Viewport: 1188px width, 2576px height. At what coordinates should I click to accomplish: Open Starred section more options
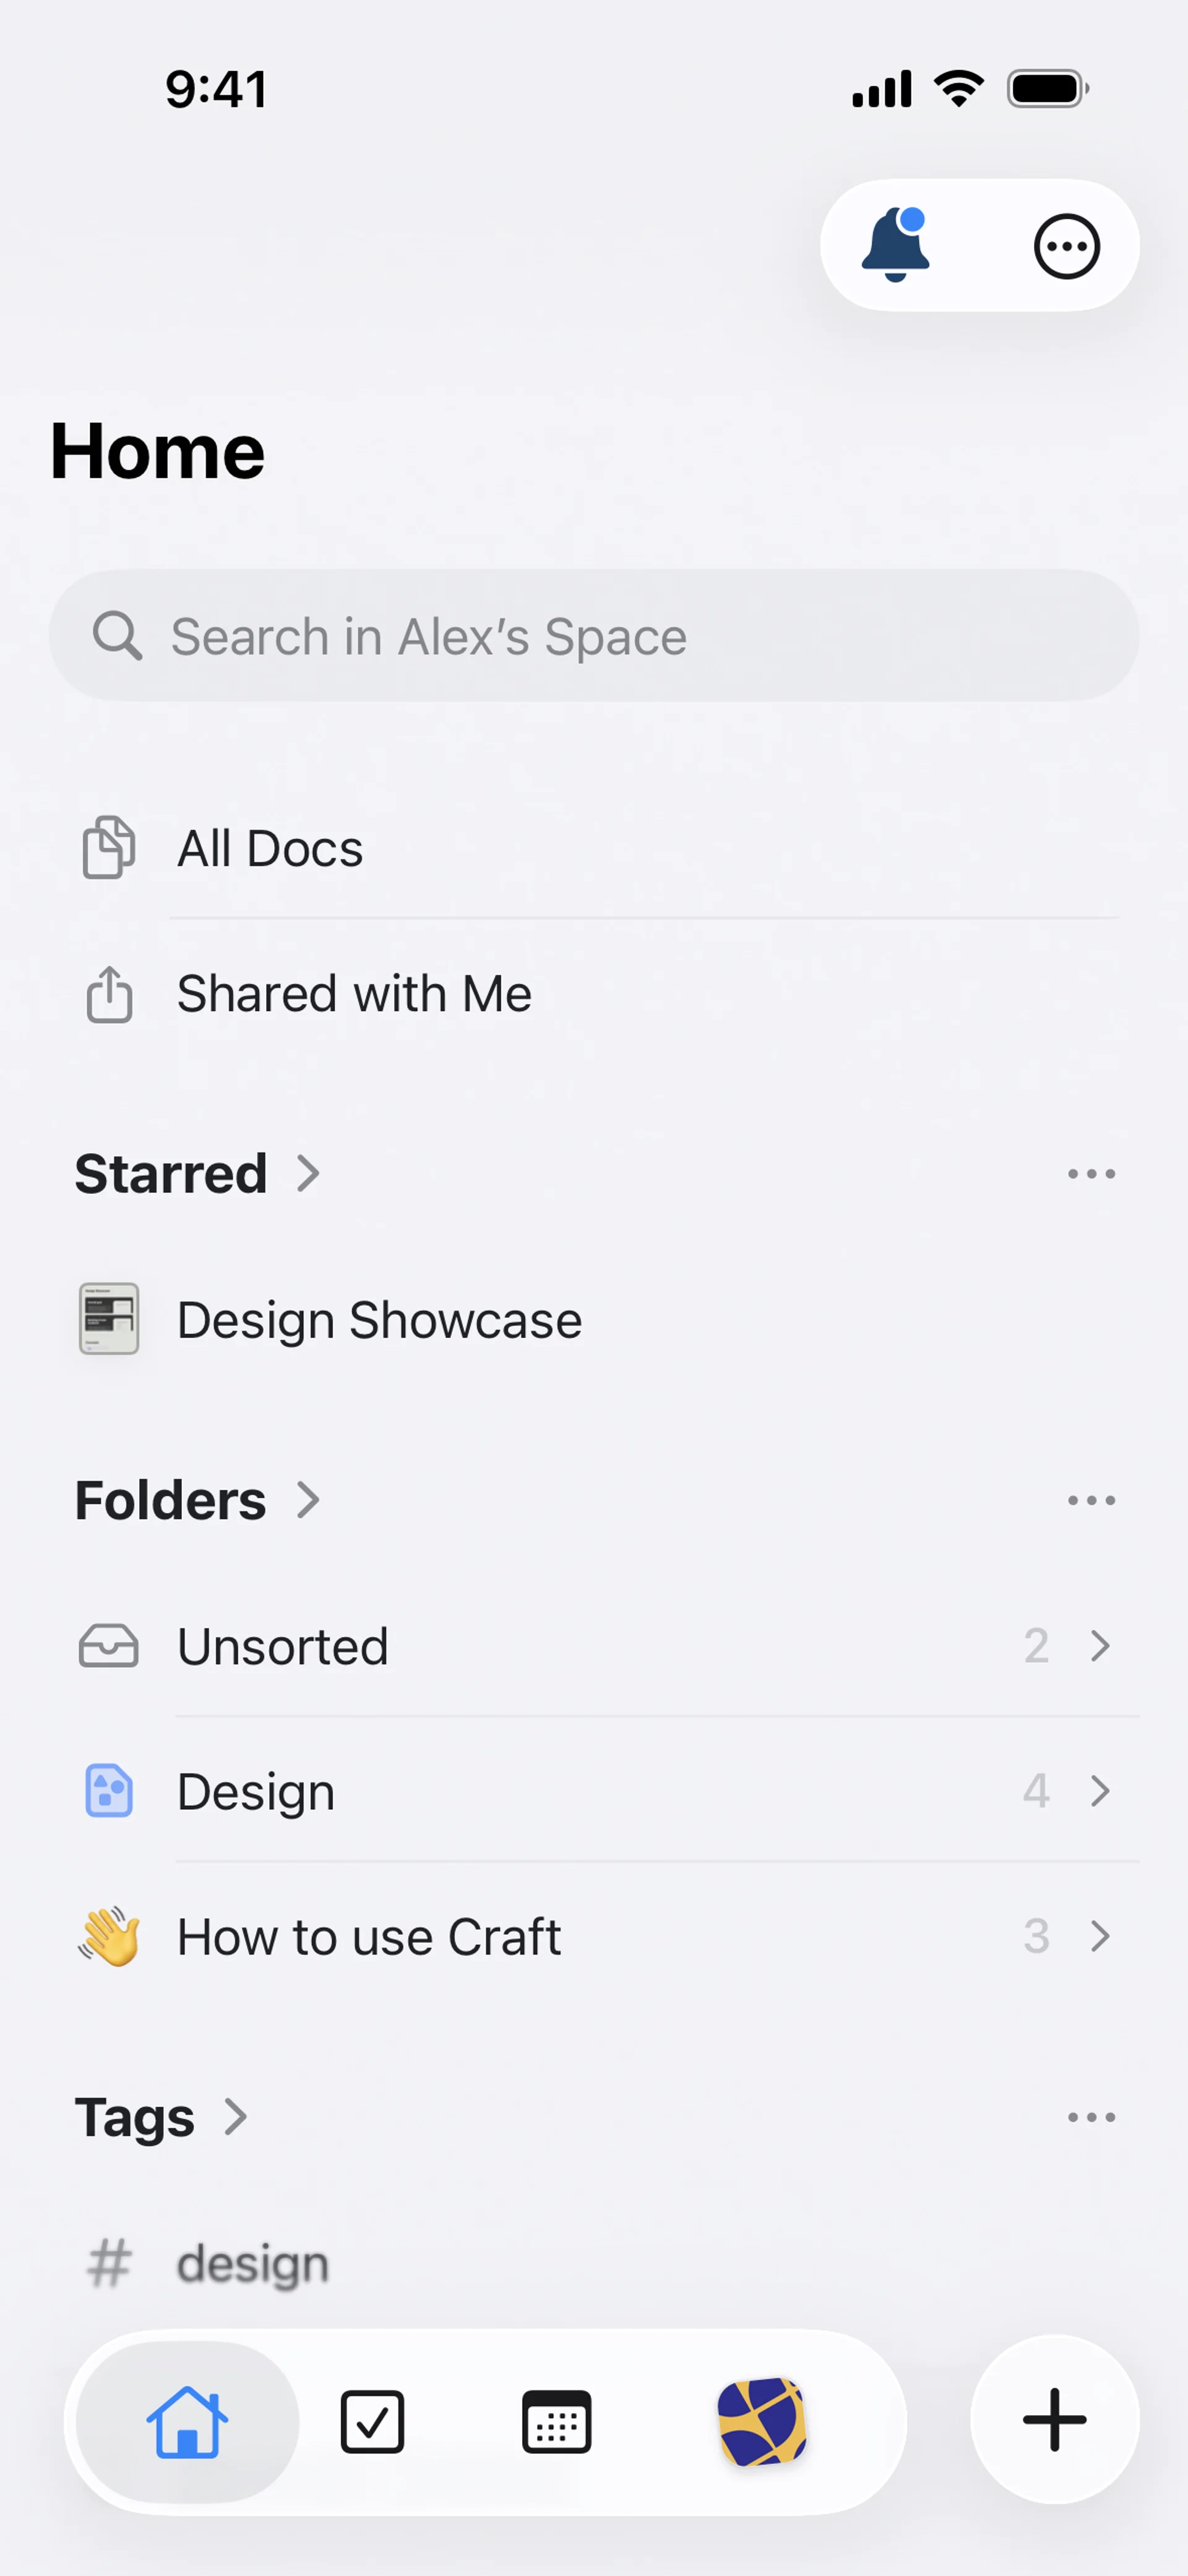pos(1091,1174)
